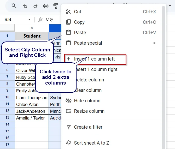175x149 pixels.
Task: Click the copy pages icon beside Copy
Action: pos(68,22)
